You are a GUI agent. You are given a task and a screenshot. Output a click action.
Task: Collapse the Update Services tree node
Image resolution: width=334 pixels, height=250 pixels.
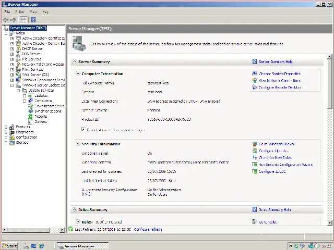coord(18,90)
